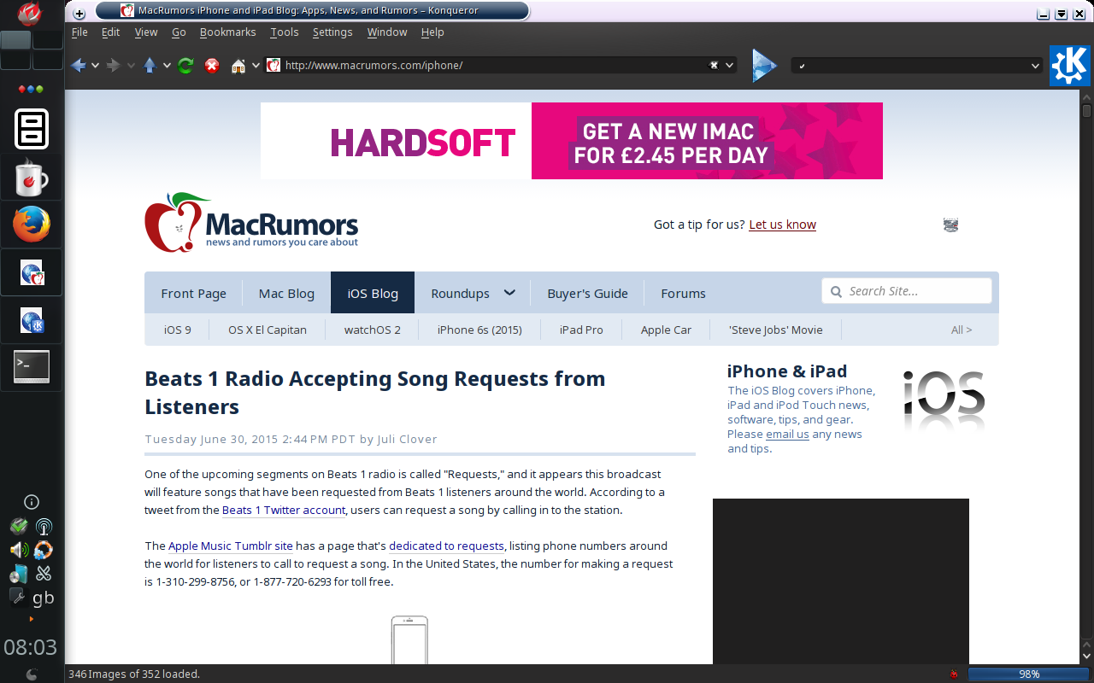Viewport: 1094px width, 683px height.
Task: Open the File menu
Action: tap(79, 32)
